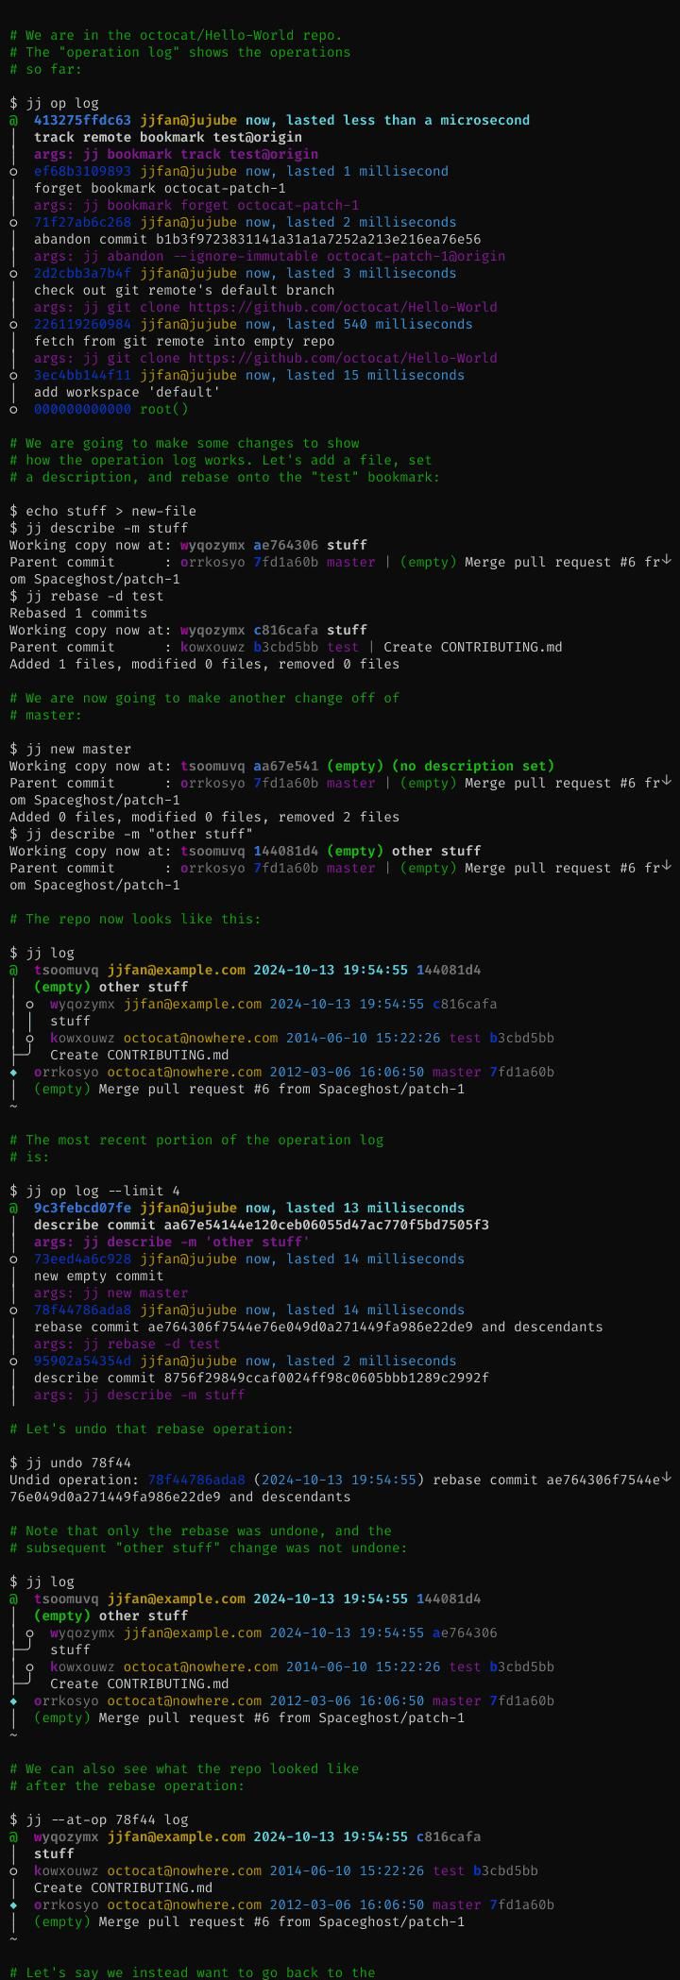This screenshot has height=1980, width=680.
Task: Click 'args: jj rebase -d test' line
Action: click(127, 1344)
